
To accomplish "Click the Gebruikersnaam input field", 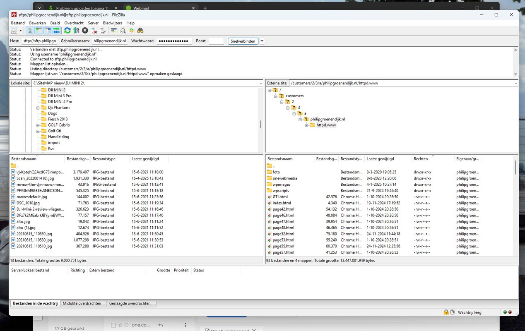I will point(110,41).
